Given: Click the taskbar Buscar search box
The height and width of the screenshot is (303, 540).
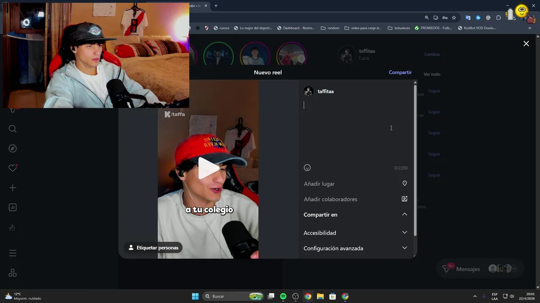Looking at the screenshot, I should tap(233, 296).
